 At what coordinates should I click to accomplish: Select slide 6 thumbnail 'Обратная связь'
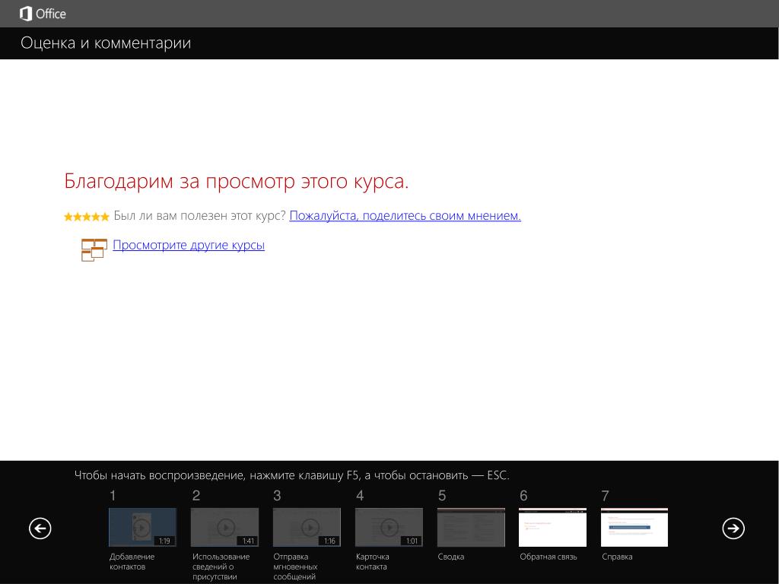[552, 527]
